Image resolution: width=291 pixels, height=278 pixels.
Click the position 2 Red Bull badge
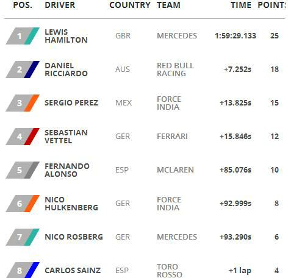(x=23, y=69)
